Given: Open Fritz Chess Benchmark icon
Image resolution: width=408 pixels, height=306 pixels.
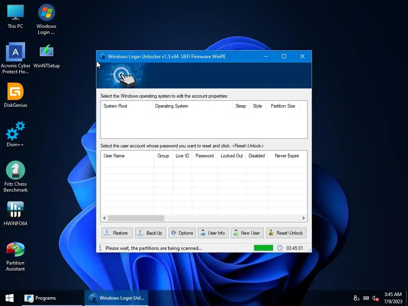Looking at the screenshot, I should tap(16, 177).
